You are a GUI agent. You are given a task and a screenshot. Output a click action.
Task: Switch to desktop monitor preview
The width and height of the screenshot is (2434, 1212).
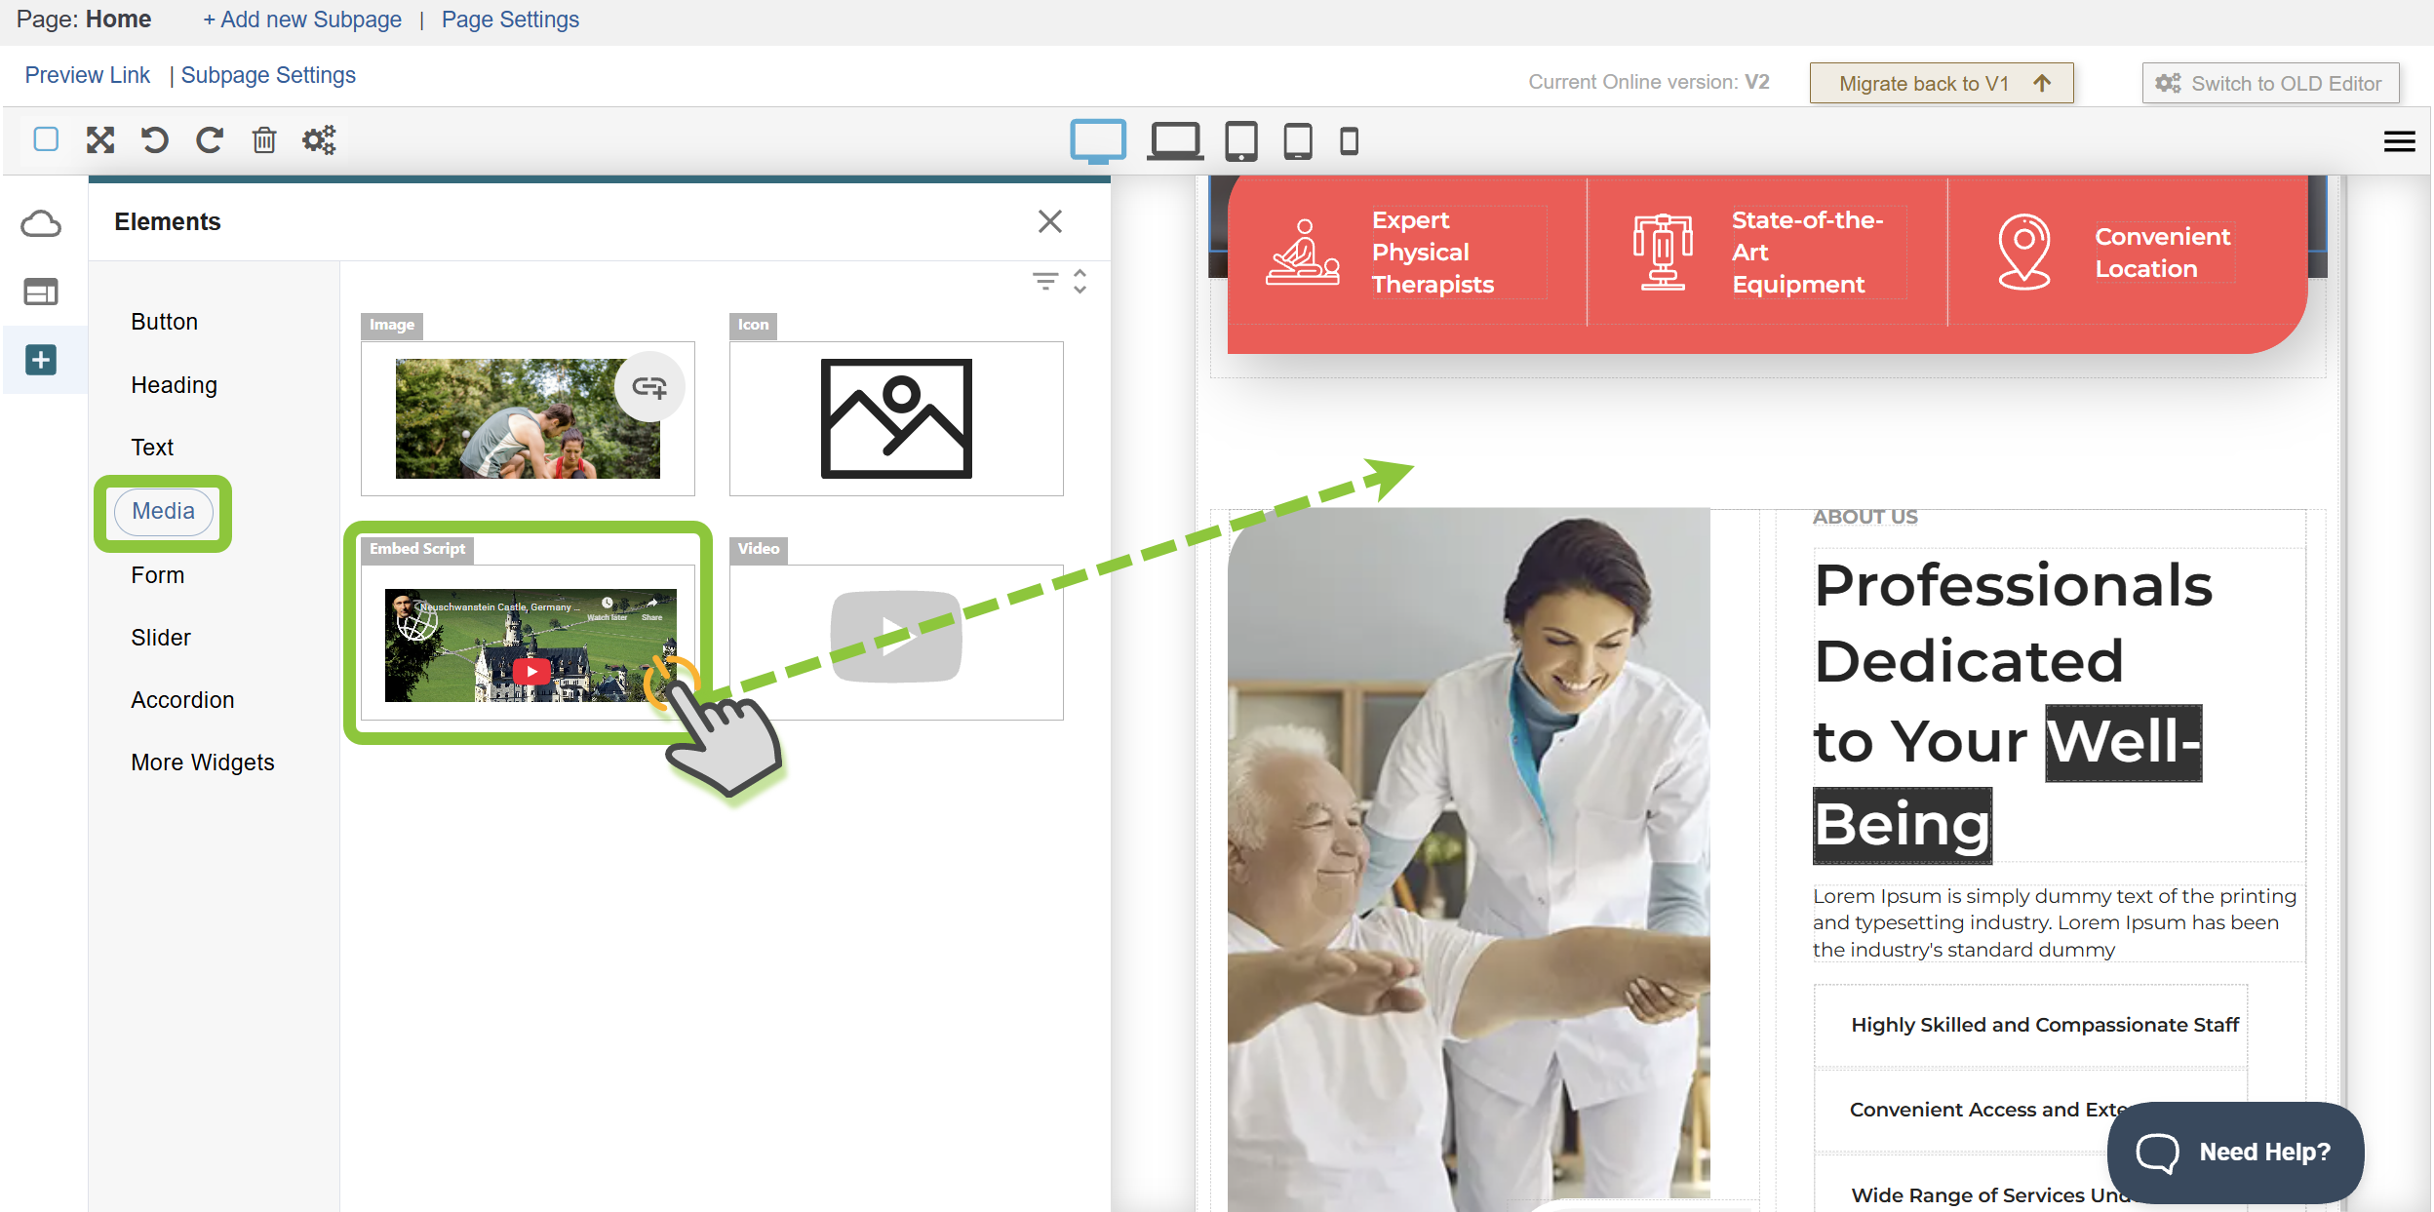pos(1098,141)
